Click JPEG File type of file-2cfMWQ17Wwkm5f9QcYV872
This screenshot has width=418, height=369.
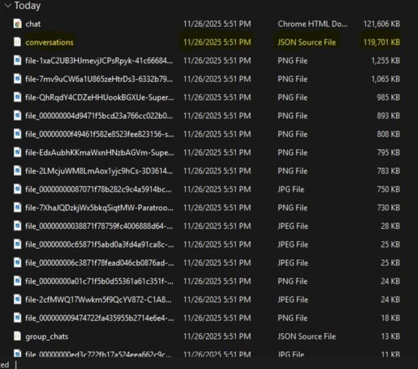point(292,299)
